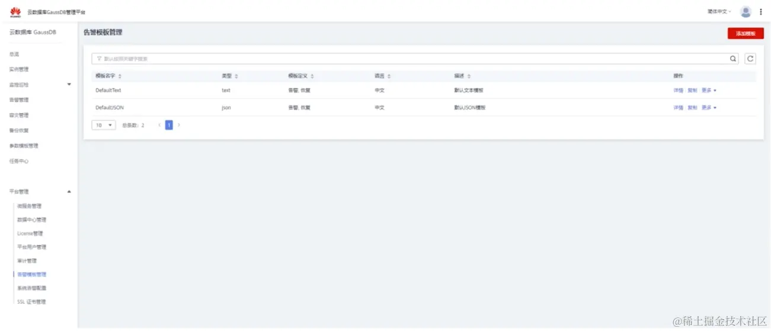Sort by 语言 column
771x331 pixels.
click(x=389, y=77)
